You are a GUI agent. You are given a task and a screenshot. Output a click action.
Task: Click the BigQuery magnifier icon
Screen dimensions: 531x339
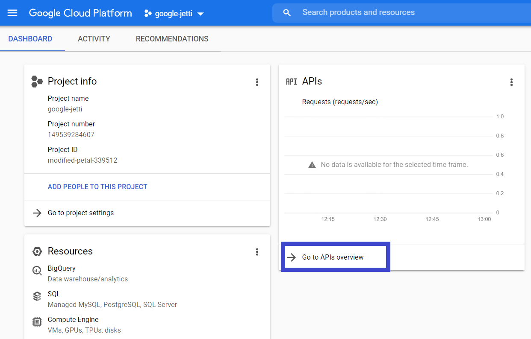coord(37,270)
